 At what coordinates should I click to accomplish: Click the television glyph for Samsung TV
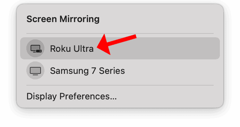click(x=35, y=71)
